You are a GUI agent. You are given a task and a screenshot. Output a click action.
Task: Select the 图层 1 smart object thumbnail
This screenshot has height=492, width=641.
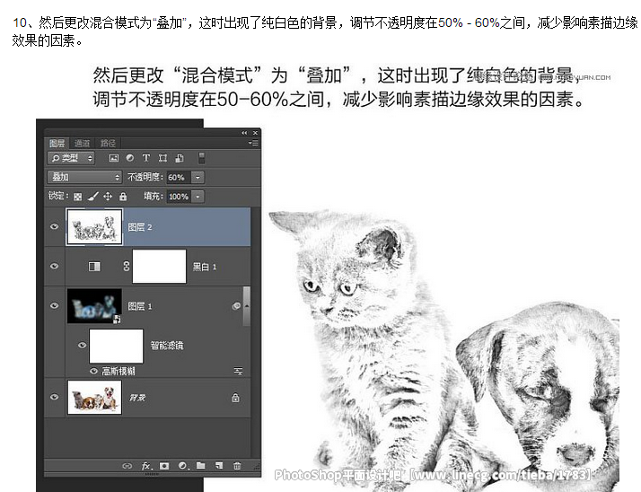[x=94, y=306]
